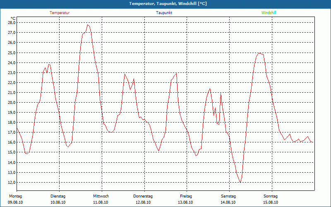
Task: Click the 20,0 y-axis value
Action: [x=12, y=102]
